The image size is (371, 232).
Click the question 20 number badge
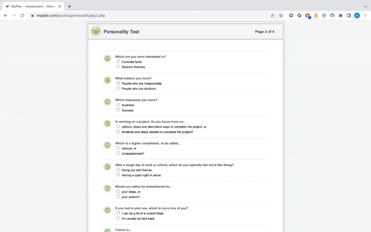tap(107, 145)
